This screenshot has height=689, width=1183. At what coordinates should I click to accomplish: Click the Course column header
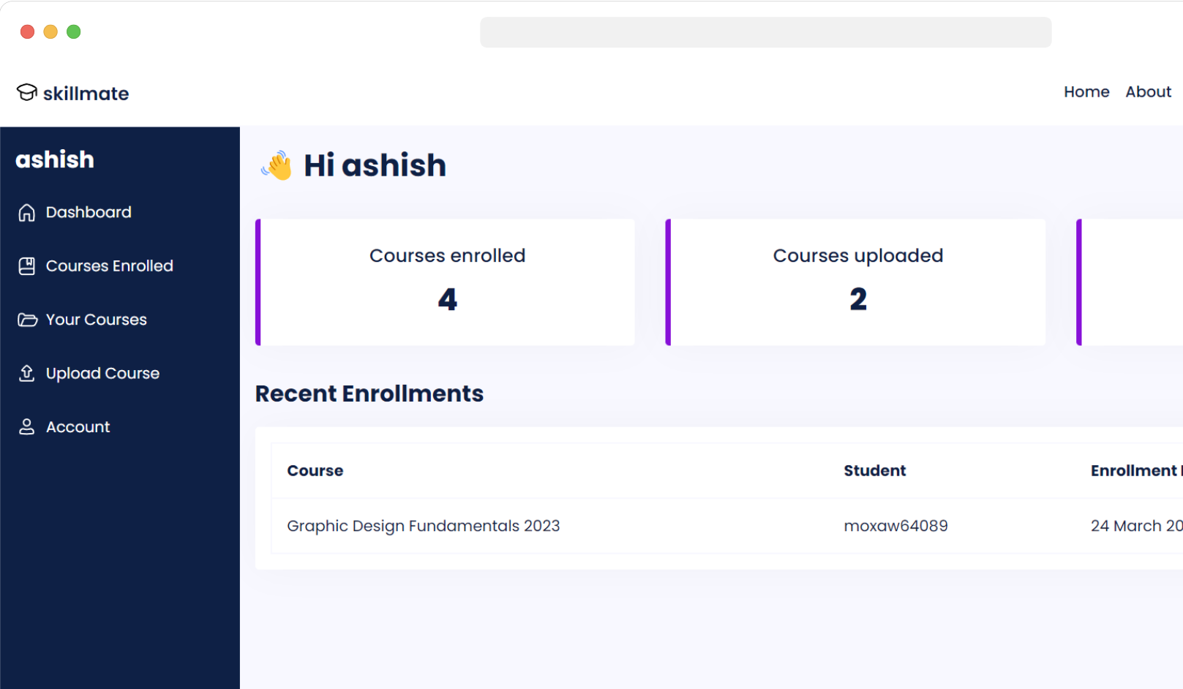[315, 471]
